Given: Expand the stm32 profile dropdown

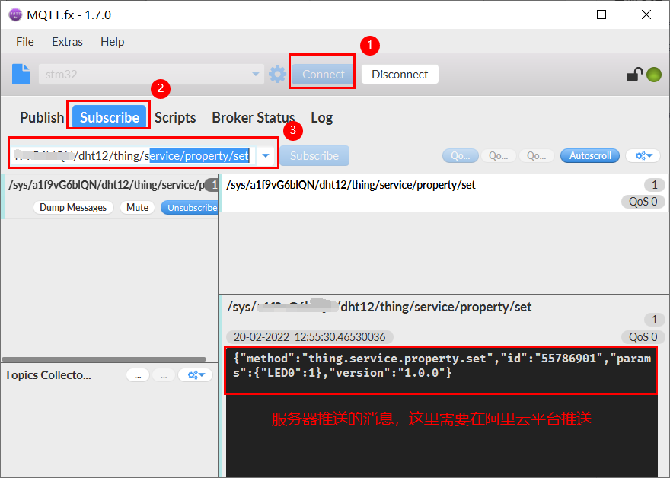Looking at the screenshot, I should point(256,75).
